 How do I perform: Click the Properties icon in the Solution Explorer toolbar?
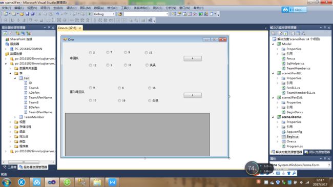coord(274,33)
